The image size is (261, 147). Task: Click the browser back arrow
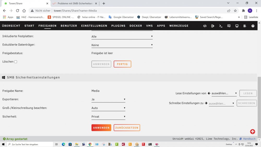point(4,11)
